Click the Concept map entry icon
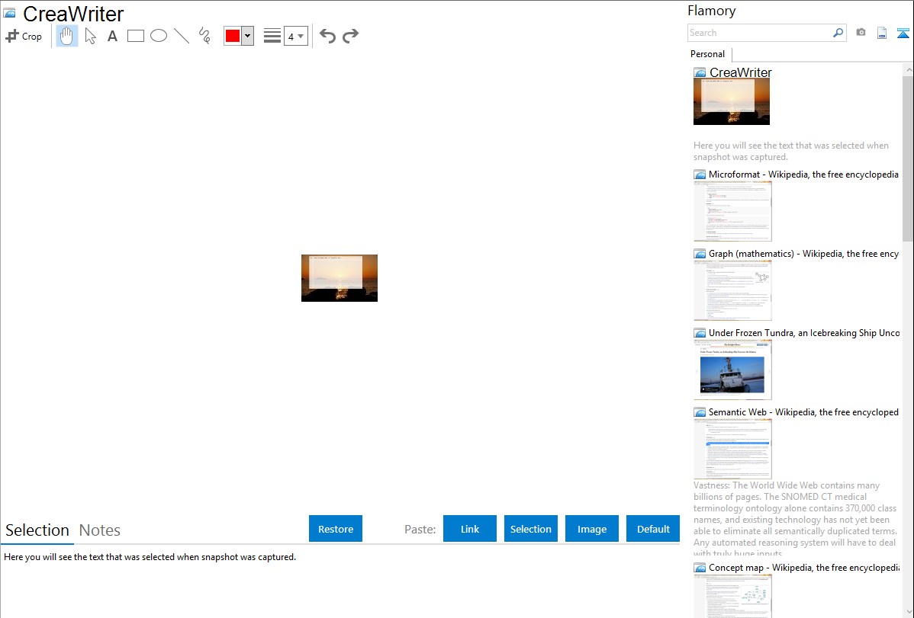 (700, 568)
